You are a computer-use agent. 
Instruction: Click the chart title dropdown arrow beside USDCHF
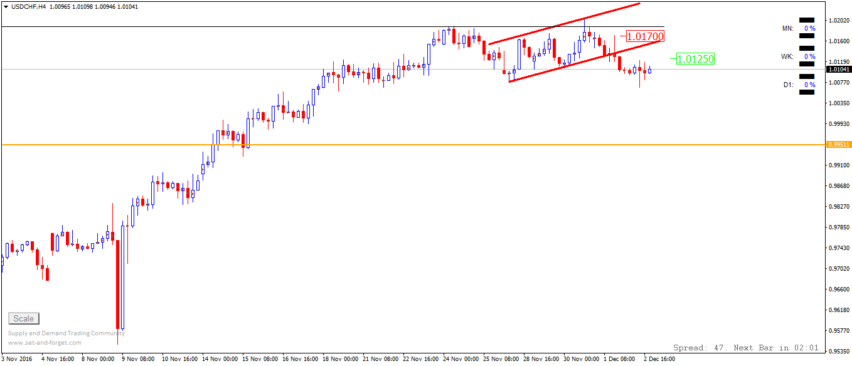point(6,6)
